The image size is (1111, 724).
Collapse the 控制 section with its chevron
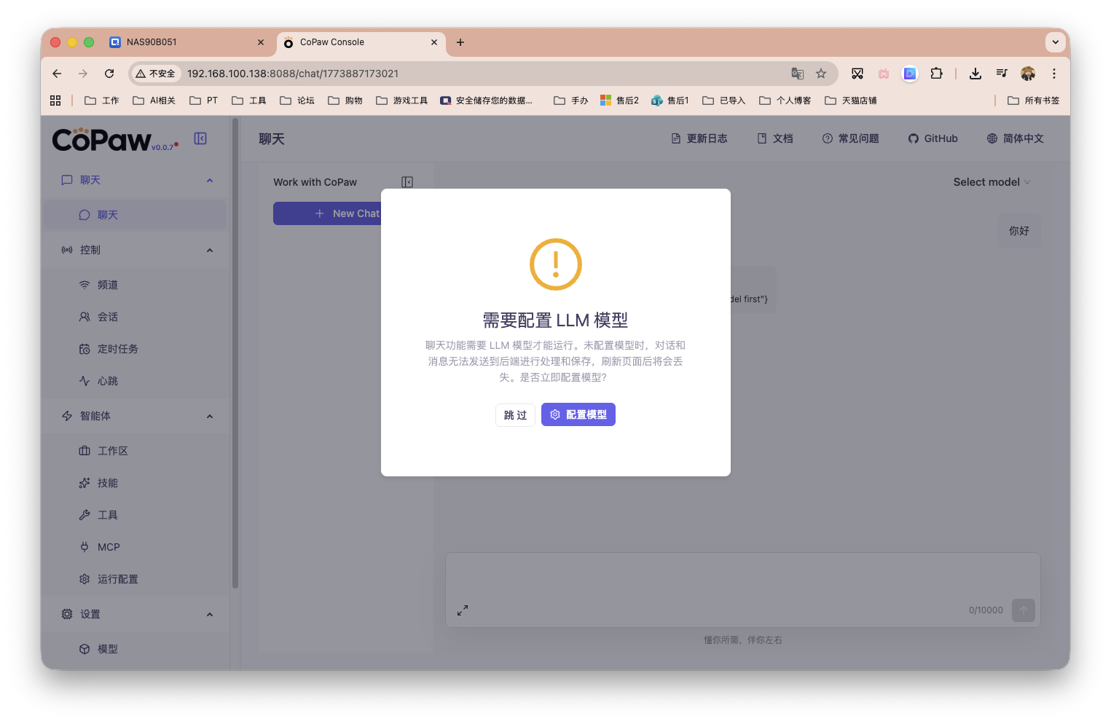click(x=210, y=249)
